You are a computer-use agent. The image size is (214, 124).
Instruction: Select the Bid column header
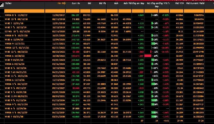pyautogui.click(x=89, y=3)
